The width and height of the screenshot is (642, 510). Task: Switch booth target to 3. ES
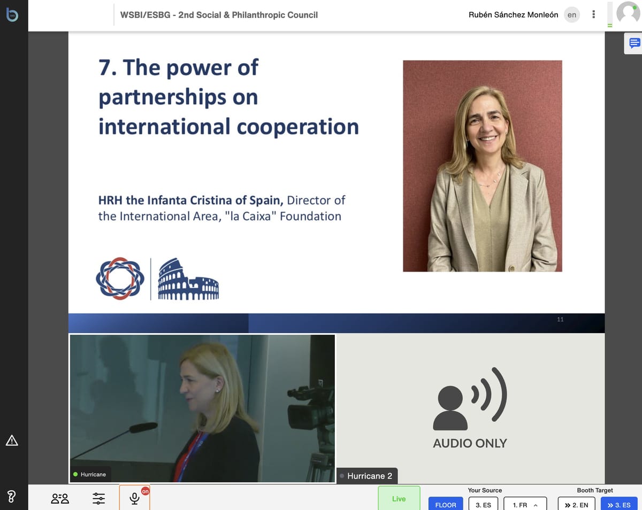pos(619,505)
